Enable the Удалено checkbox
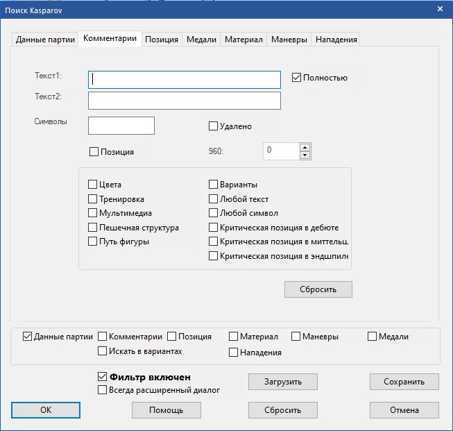The height and width of the screenshot is (431, 453). 214,126
